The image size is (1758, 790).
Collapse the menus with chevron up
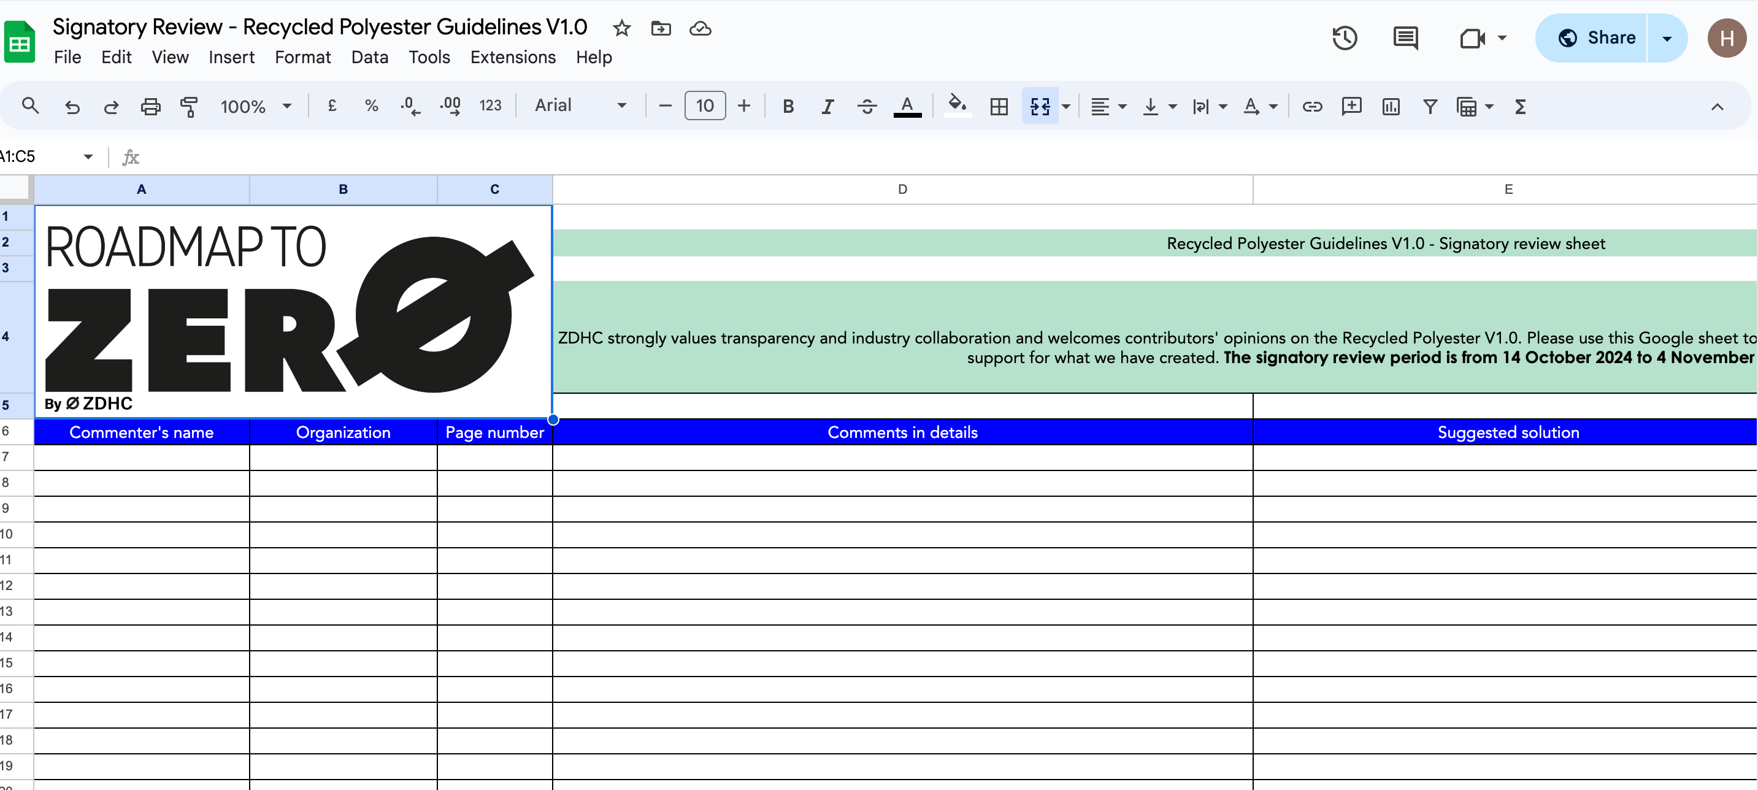click(x=1717, y=107)
